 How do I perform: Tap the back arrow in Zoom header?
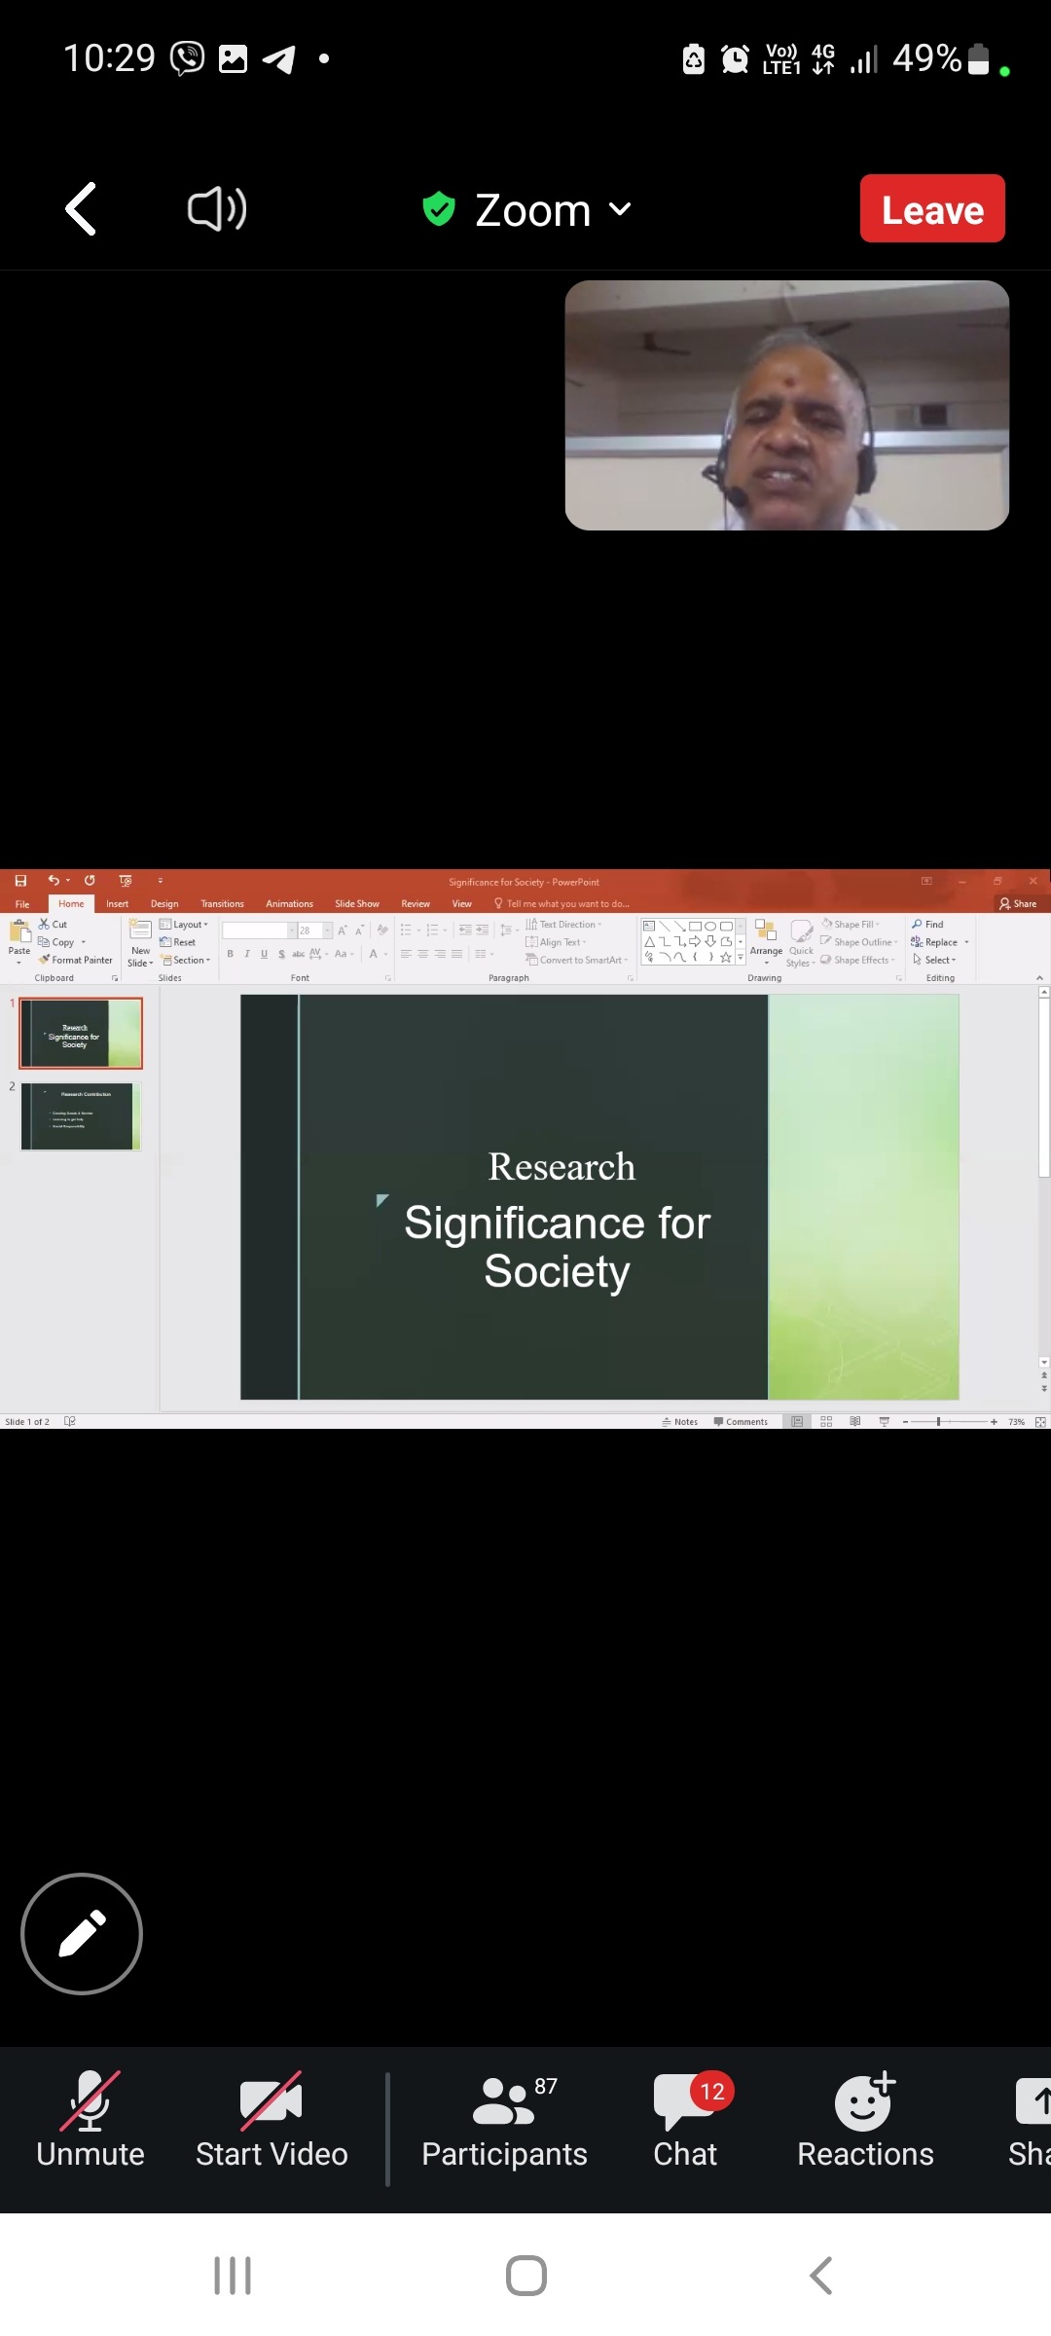[x=81, y=208]
